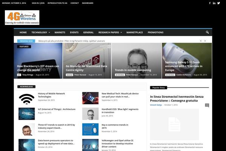The height and width of the screenshot is (151, 226).
Task: Open New Medical Tech: MouthLab article
Action: point(120,95)
